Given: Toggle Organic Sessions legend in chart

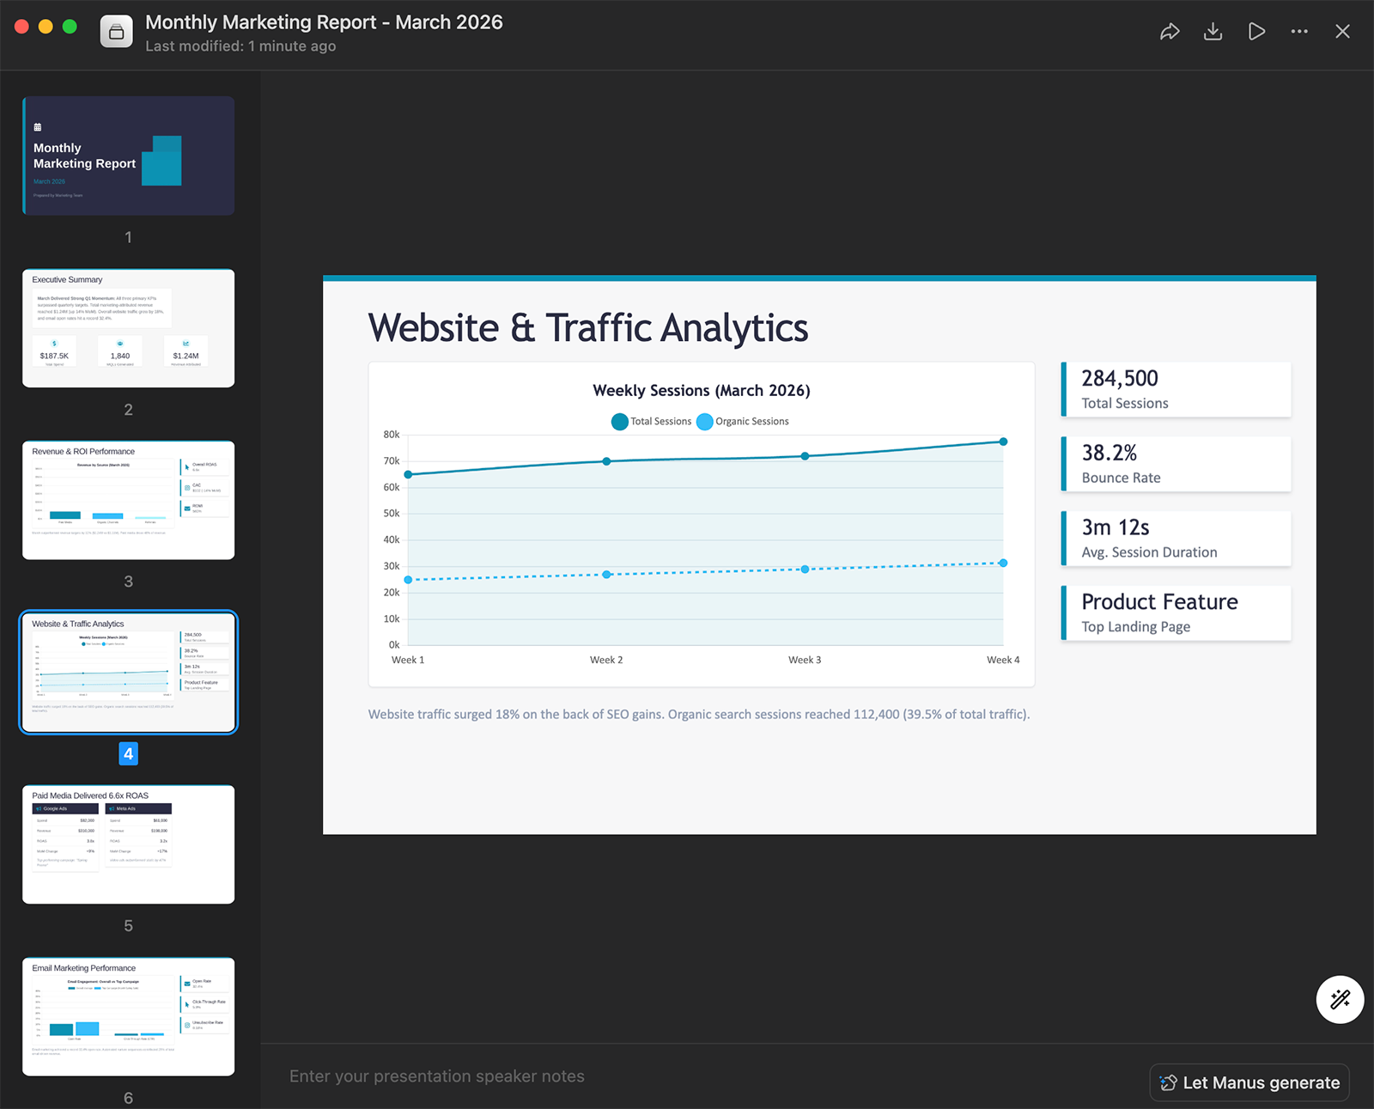Looking at the screenshot, I should 743,422.
